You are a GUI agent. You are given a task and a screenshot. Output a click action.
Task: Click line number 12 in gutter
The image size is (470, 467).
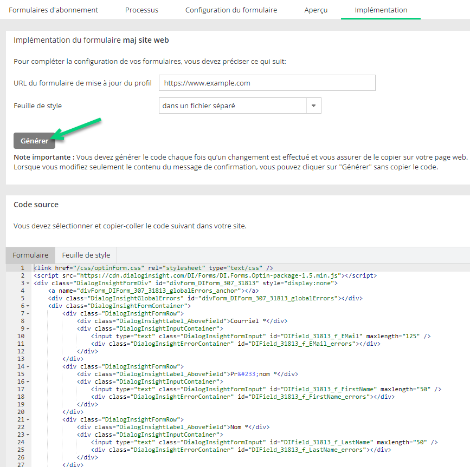tap(21, 352)
